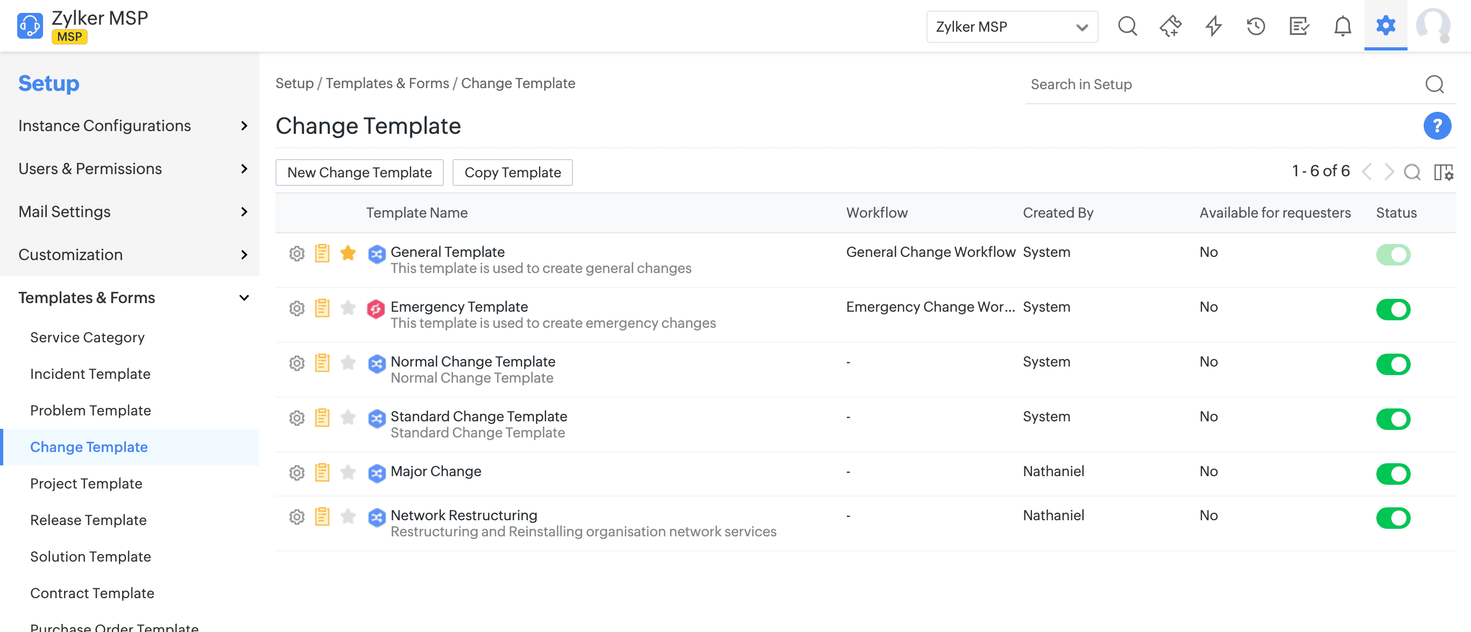1471x632 pixels.
Task: Open Incident Template in sidebar
Action: (x=90, y=374)
